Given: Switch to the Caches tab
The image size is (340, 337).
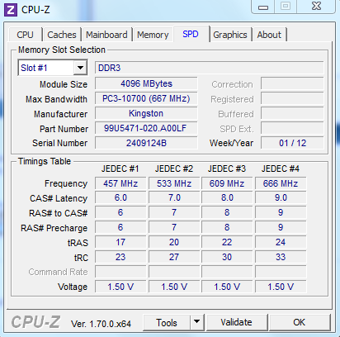Looking at the screenshot, I should [x=62, y=35].
